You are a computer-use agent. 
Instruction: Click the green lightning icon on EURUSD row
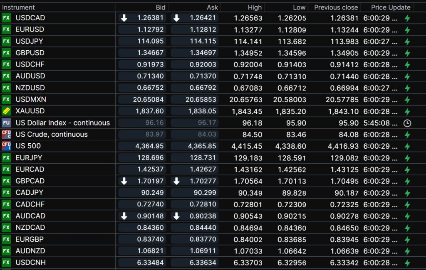[x=407, y=30]
